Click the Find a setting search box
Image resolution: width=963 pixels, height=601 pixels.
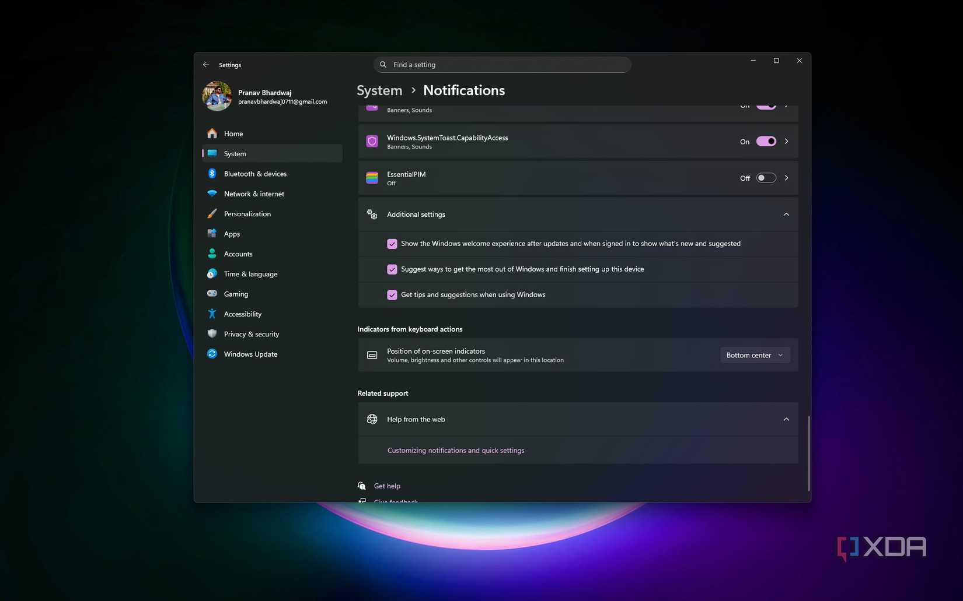click(x=502, y=64)
